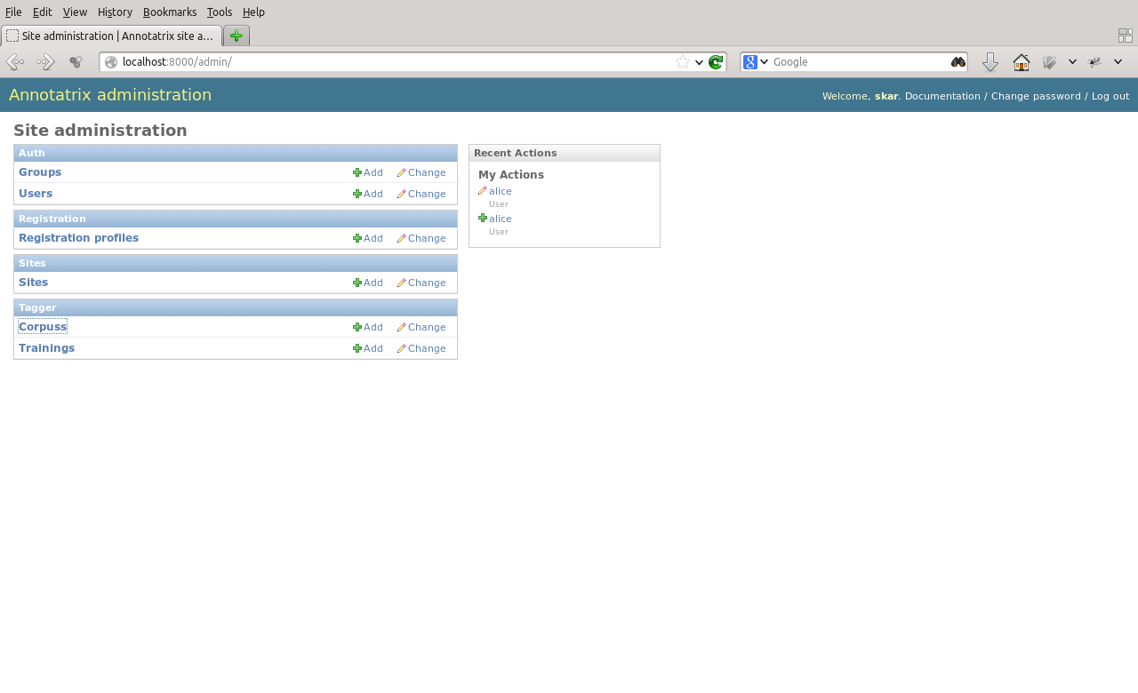
Task: Click the reload page icon
Action: pyautogui.click(x=716, y=62)
